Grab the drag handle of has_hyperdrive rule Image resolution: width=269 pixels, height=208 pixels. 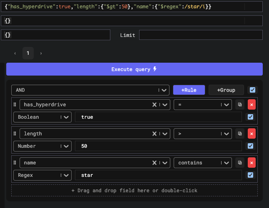click(15, 105)
